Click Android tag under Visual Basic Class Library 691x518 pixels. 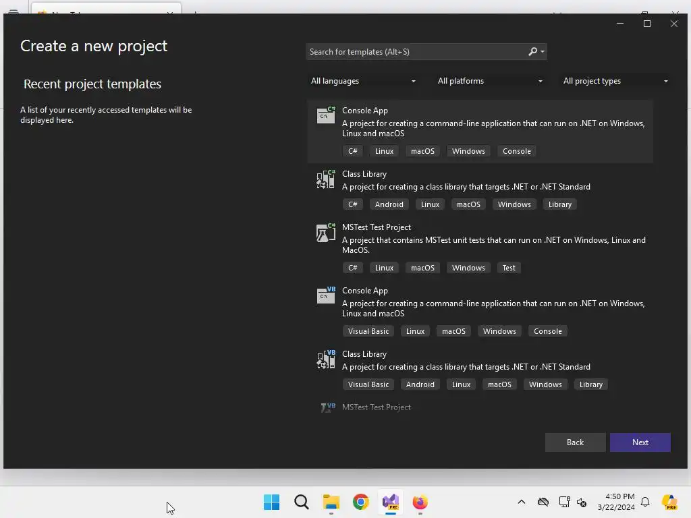(420, 384)
